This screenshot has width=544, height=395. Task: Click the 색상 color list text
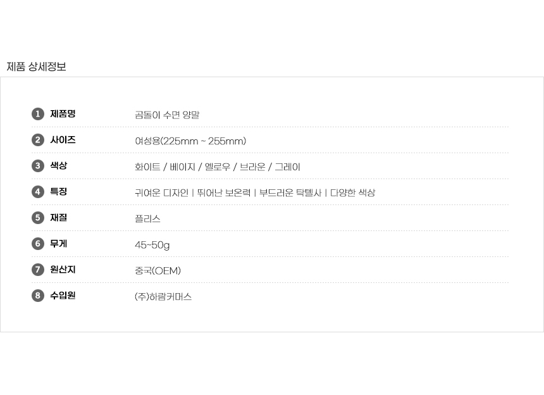pyautogui.click(x=218, y=167)
